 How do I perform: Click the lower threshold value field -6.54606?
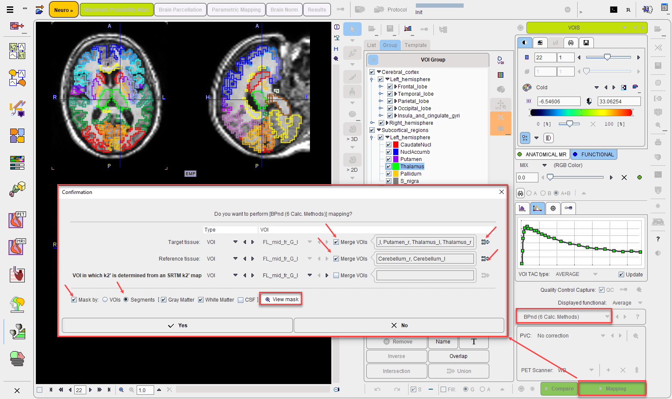tap(559, 101)
